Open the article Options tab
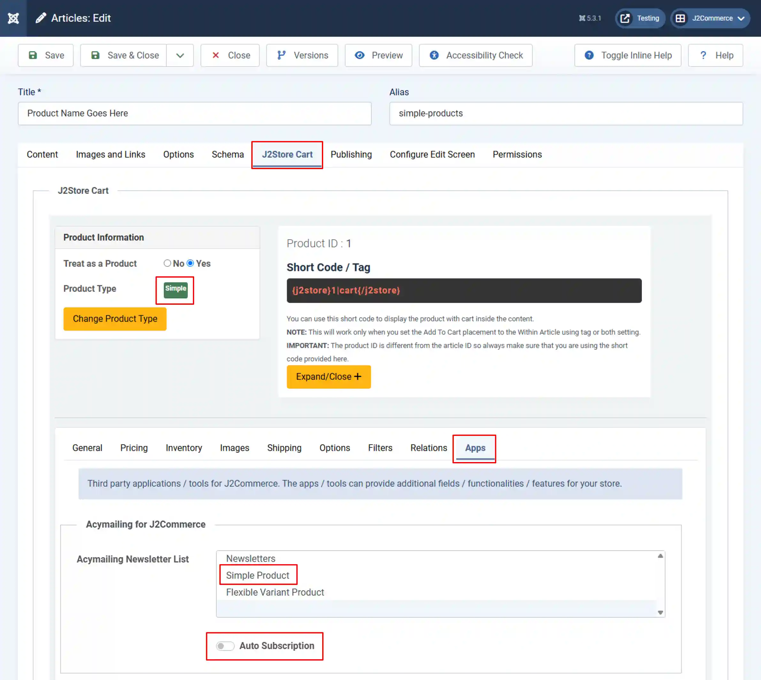The height and width of the screenshot is (680, 761). [179, 154]
